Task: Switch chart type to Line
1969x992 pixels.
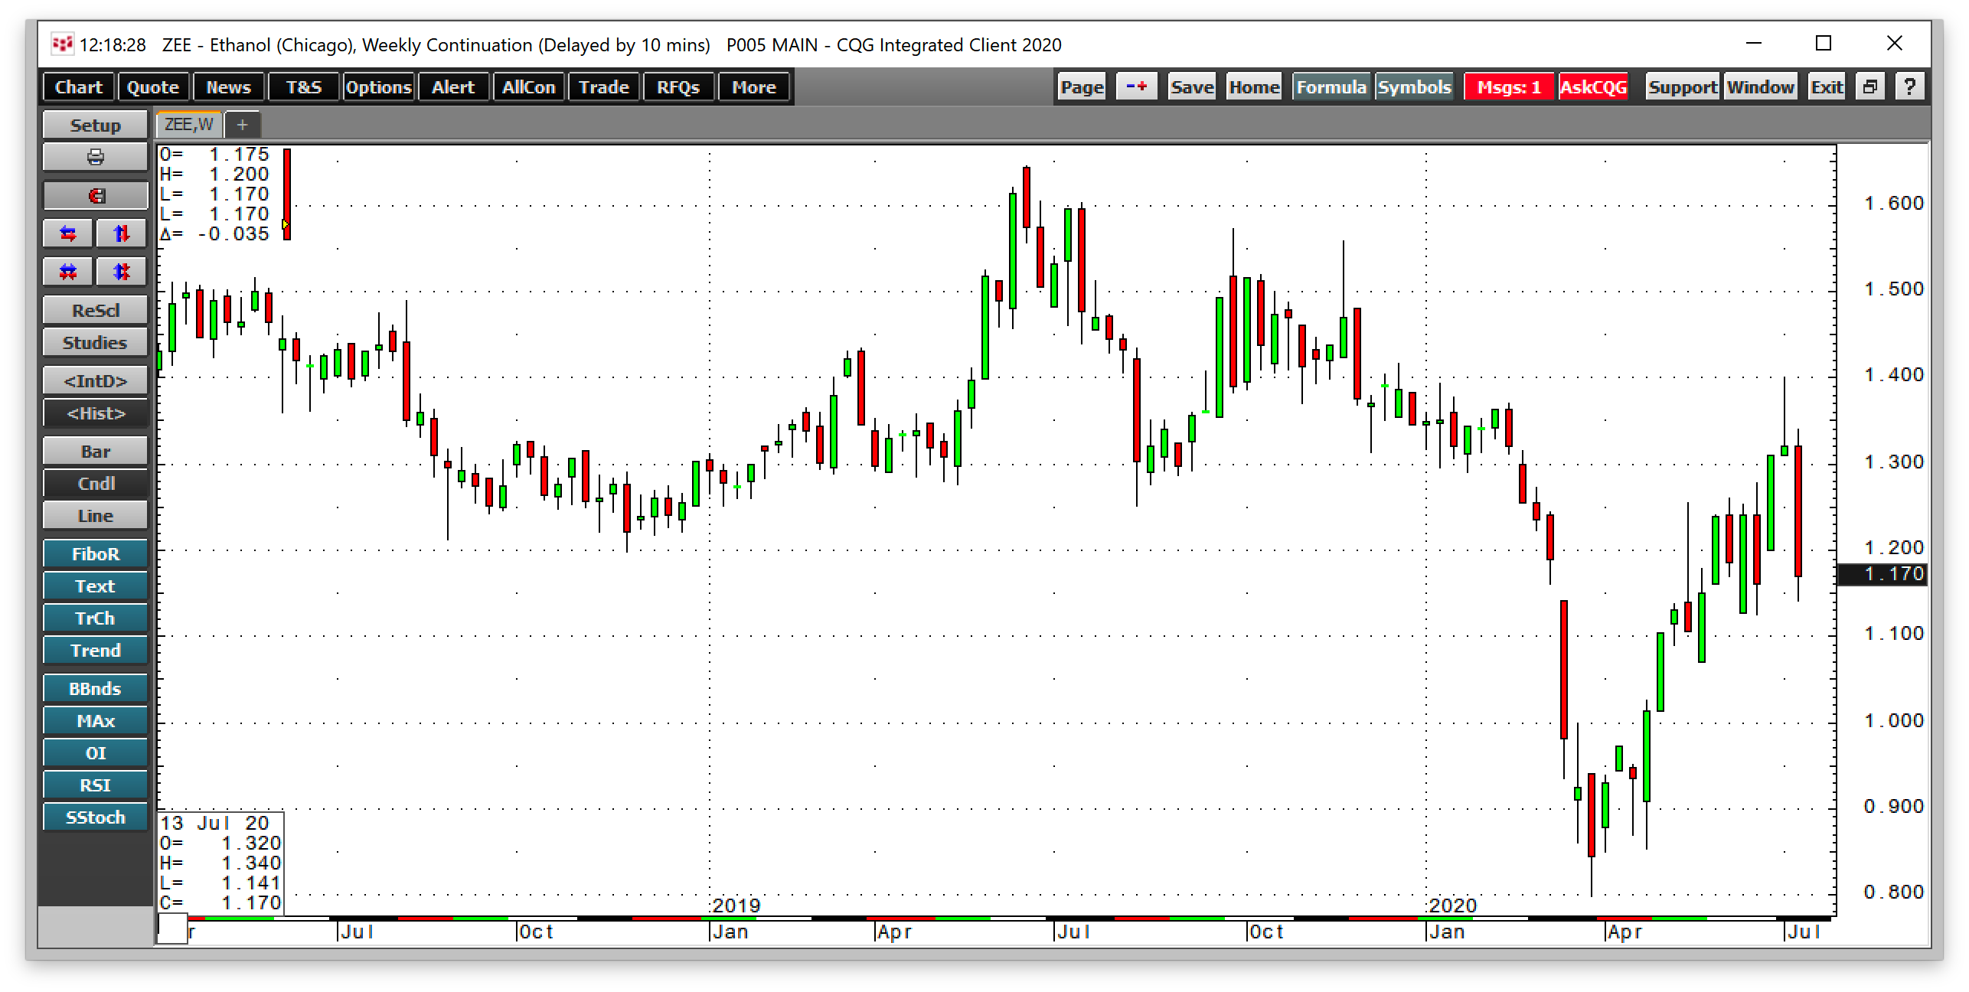Action: [95, 516]
